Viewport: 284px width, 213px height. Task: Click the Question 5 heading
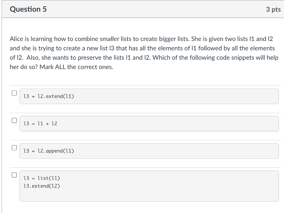[x=28, y=9]
